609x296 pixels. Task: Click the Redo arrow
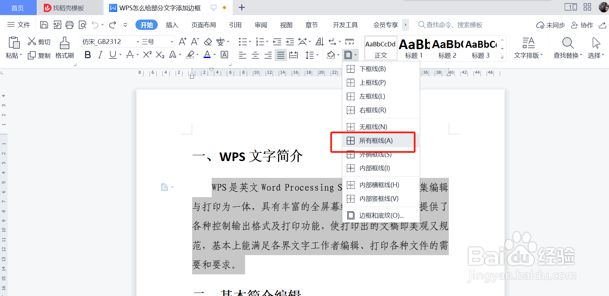pos(112,25)
